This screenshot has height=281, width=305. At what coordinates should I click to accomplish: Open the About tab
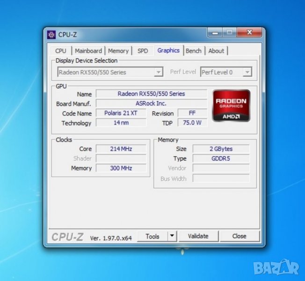point(216,51)
